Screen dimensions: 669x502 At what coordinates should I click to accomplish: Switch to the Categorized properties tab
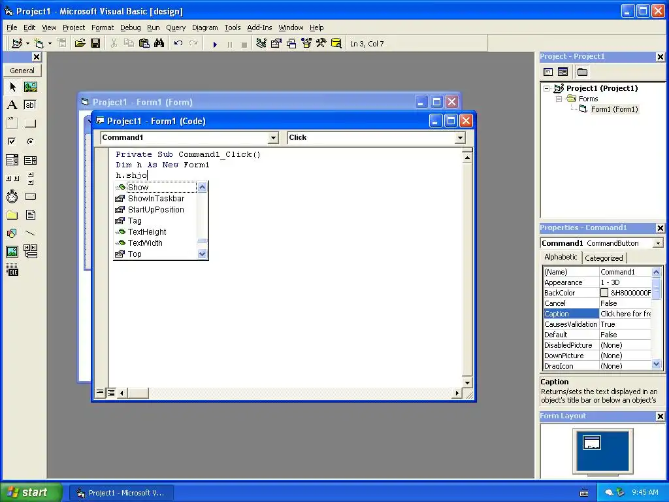click(604, 258)
